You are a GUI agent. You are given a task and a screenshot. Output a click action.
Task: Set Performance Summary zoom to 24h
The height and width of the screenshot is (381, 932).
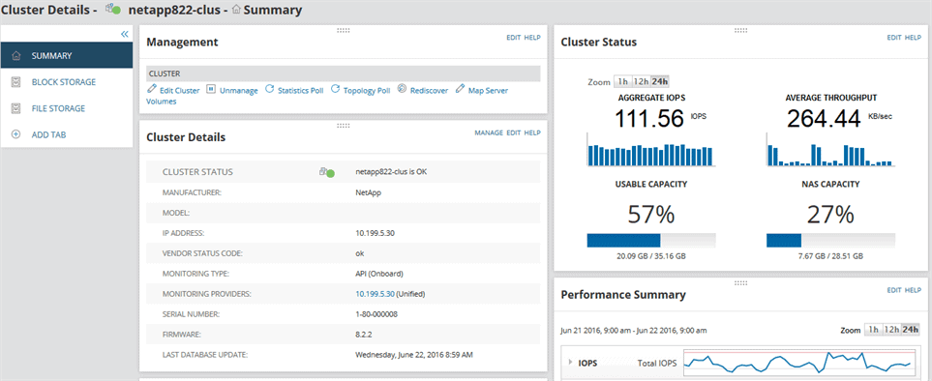pos(910,330)
